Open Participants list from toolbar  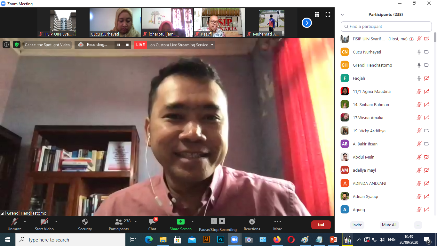click(119, 224)
